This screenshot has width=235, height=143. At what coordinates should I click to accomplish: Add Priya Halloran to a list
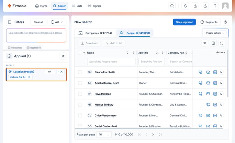(221, 94)
